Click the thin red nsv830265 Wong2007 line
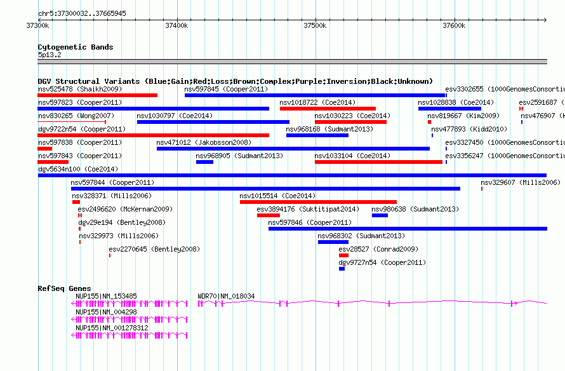 coord(72,122)
